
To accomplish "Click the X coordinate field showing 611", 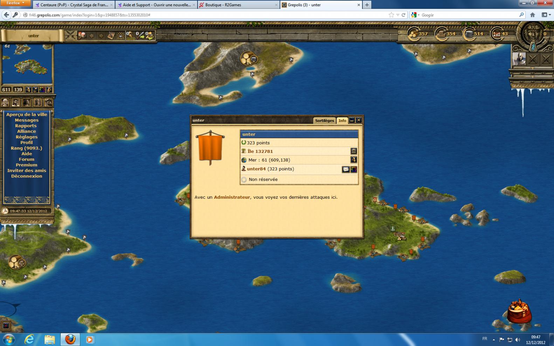I will coord(7,90).
